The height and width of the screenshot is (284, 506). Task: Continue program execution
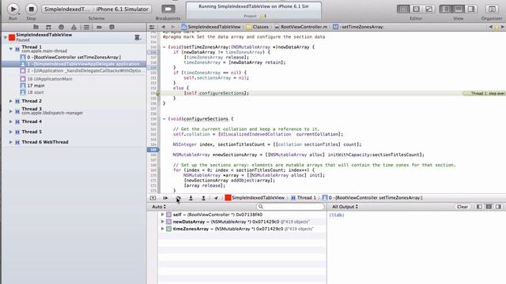pos(165,198)
